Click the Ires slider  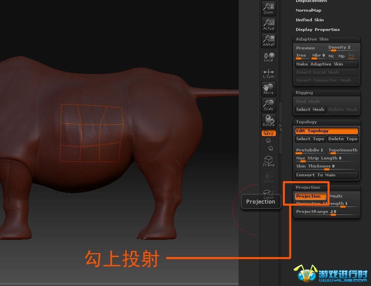pos(301,56)
